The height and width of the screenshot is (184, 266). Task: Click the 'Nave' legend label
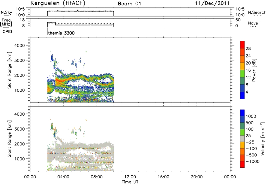[x=253, y=23]
